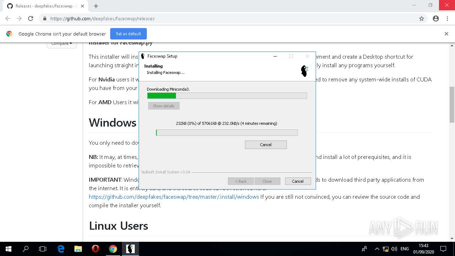Minimize the Faceswap Setup window
Screen dimensions: 455x256
pos(275,56)
